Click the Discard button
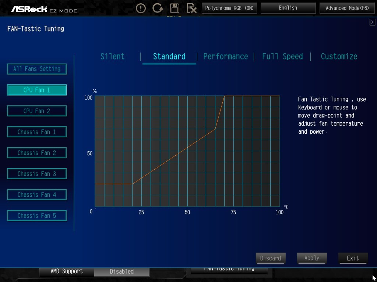377x282 pixels. point(271,258)
